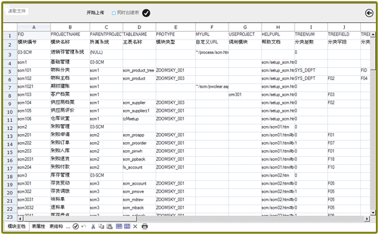Click cell 模块类型 in row 2

point(176,44)
